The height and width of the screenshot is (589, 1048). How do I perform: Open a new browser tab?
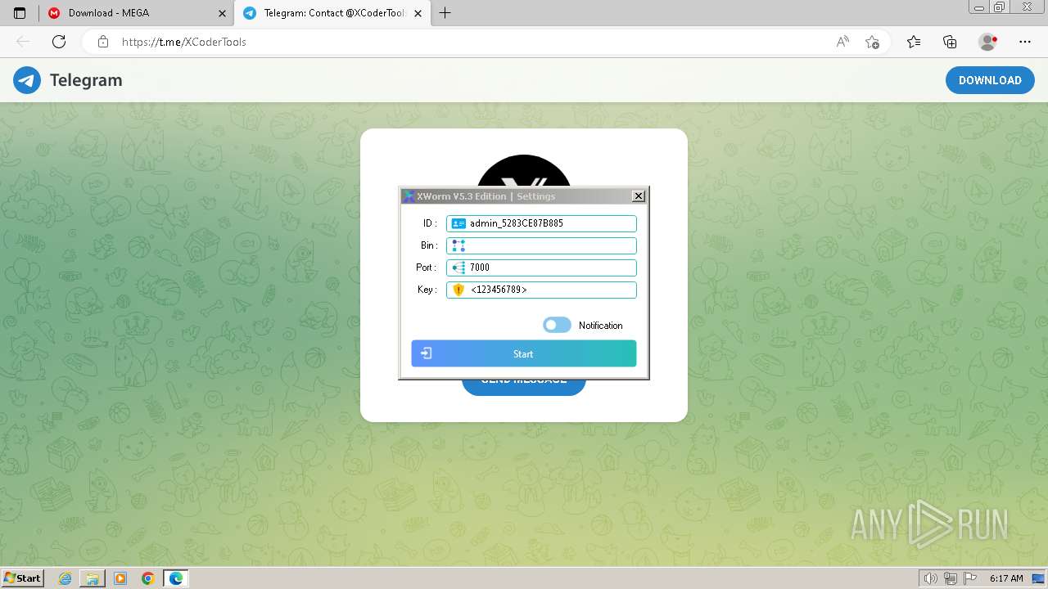coord(445,13)
